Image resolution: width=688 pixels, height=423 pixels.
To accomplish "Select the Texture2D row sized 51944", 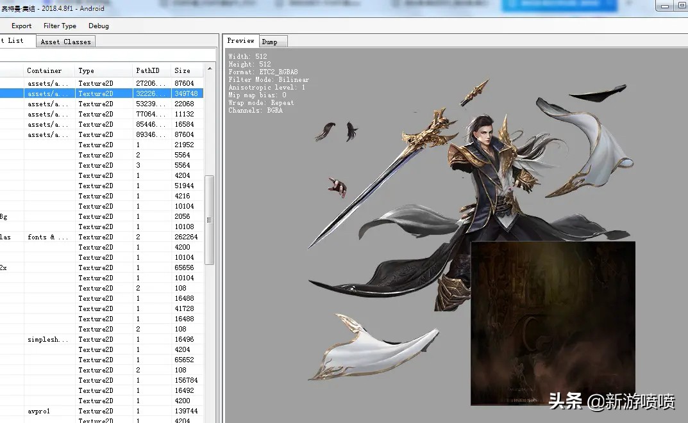I will 102,186.
